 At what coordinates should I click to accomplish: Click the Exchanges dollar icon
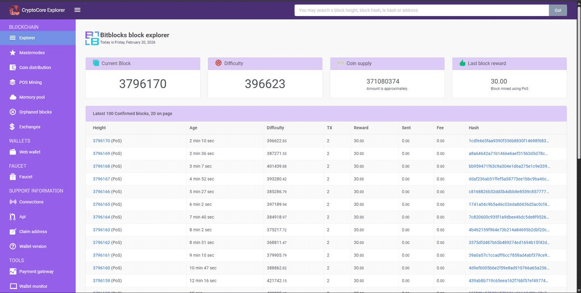(13, 127)
